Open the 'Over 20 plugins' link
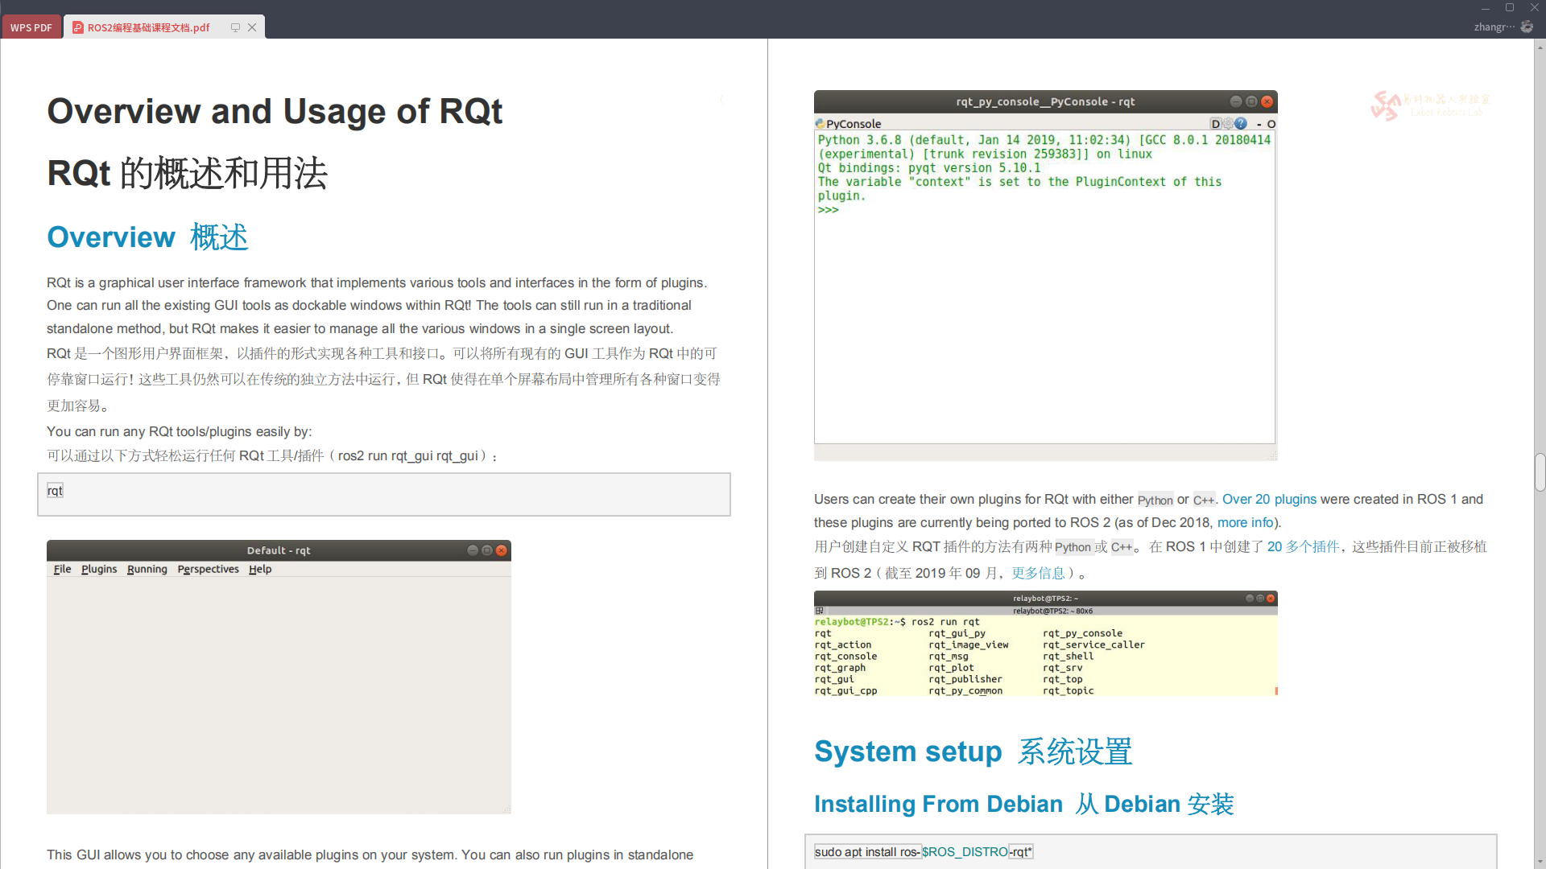 [1269, 499]
